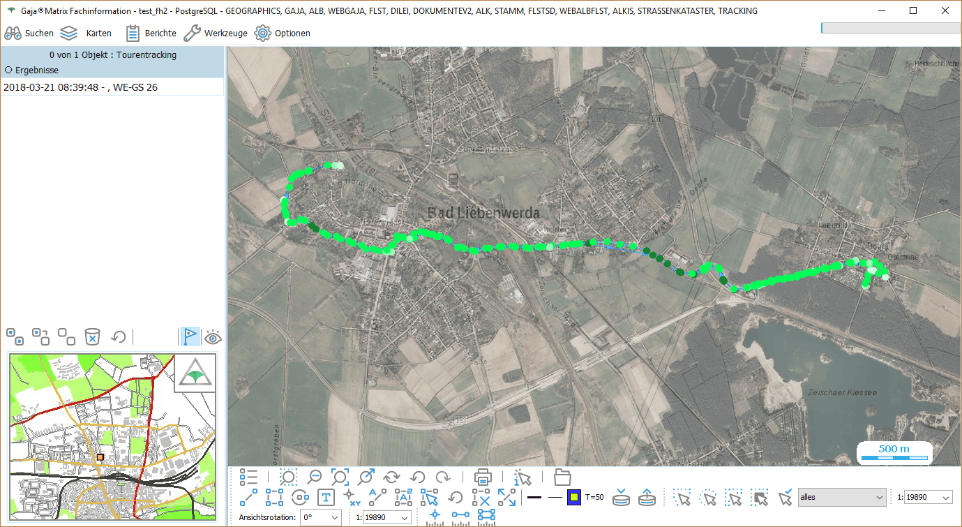Select the Ergebnisse radio button
The image size is (962, 527).
[8, 70]
